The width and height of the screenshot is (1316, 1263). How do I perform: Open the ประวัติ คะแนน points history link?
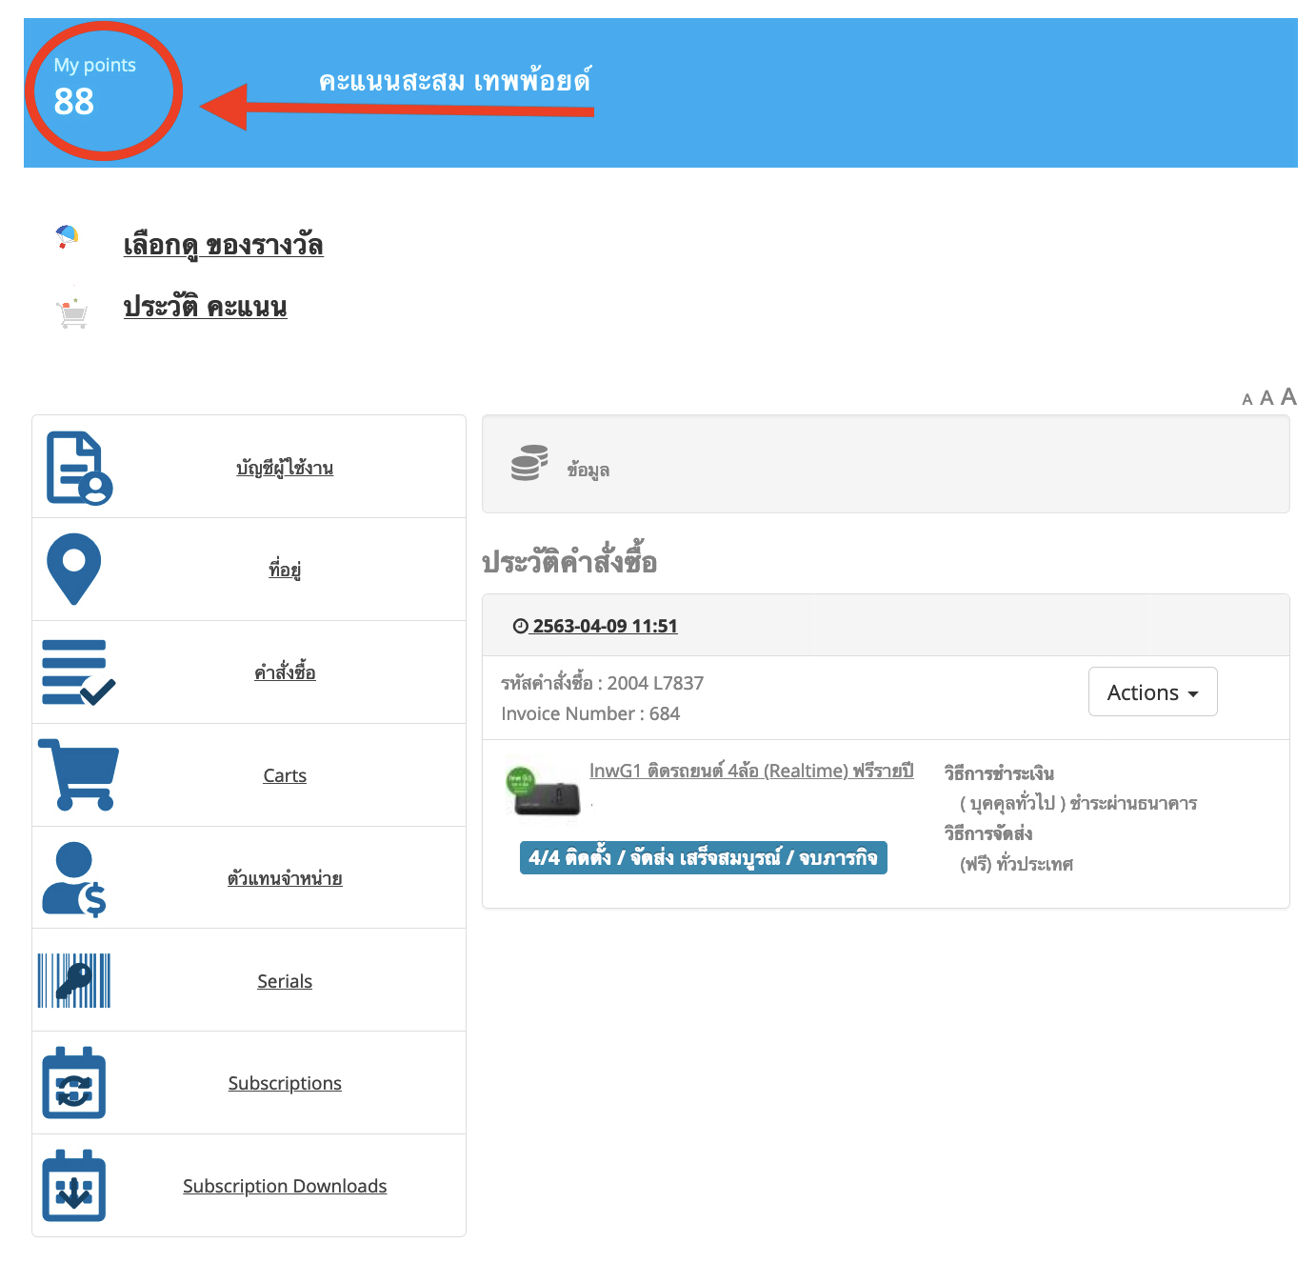(205, 307)
